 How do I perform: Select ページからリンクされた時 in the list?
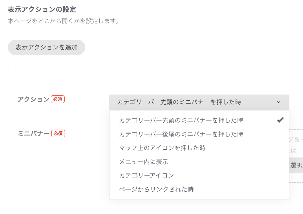coord(156,189)
